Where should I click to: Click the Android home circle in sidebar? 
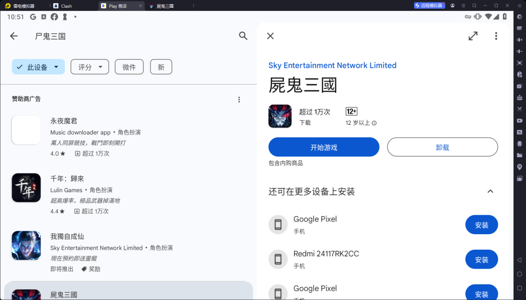520,274
